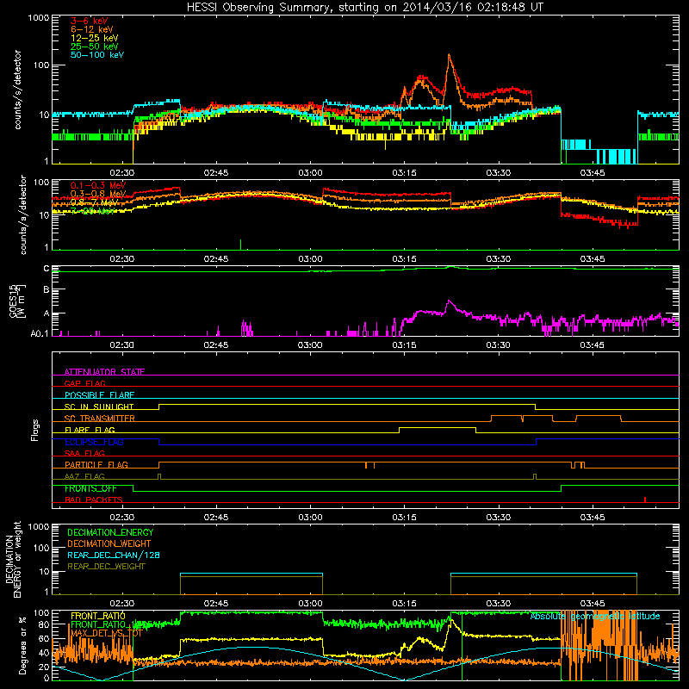Click the "0.8-7 MeV" legend entry

[94, 202]
